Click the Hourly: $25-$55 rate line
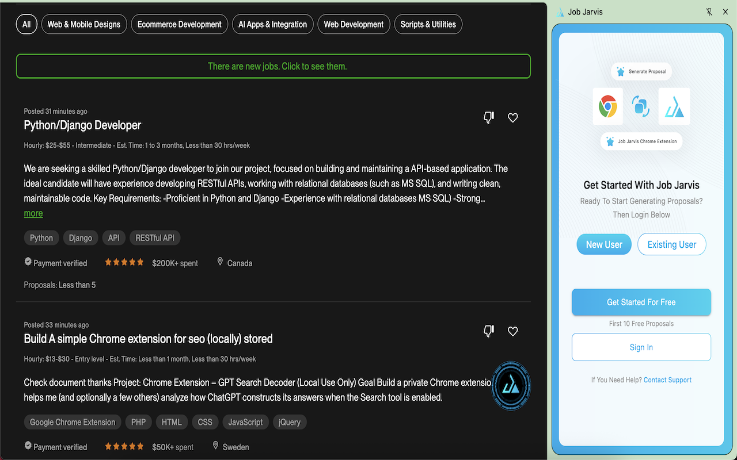 [x=137, y=145]
